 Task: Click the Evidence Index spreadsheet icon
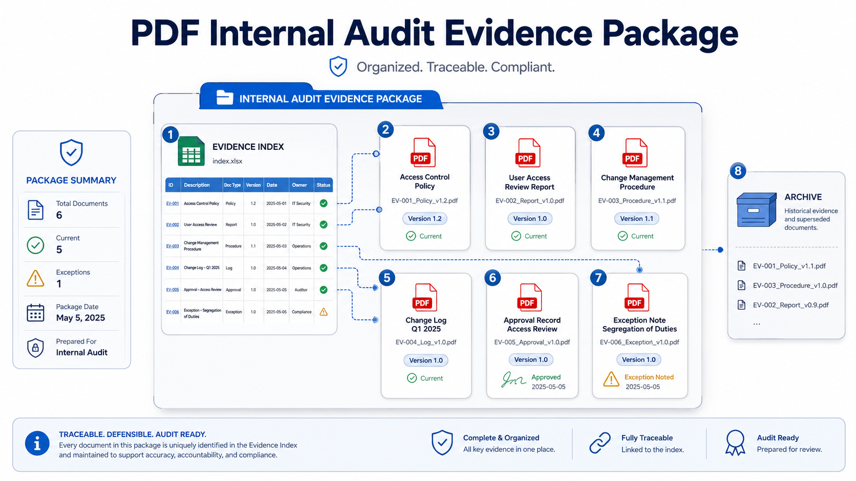(x=191, y=151)
